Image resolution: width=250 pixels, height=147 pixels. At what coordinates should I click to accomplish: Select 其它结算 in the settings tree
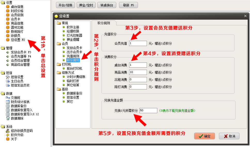(x=73, y=85)
